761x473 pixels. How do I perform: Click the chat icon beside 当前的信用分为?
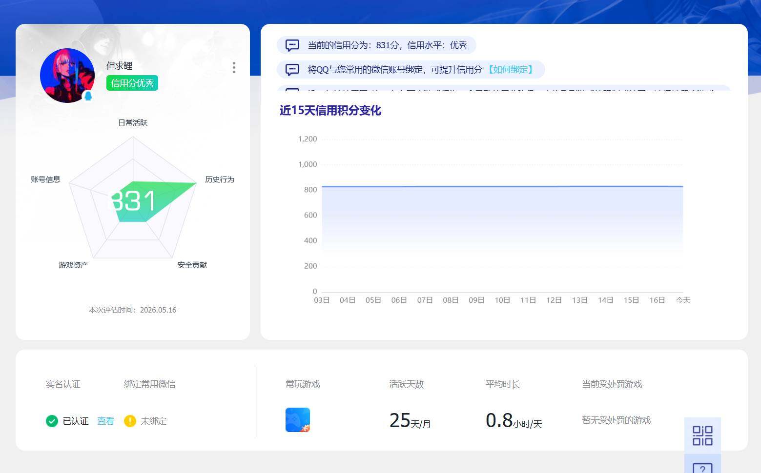[x=292, y=45]
